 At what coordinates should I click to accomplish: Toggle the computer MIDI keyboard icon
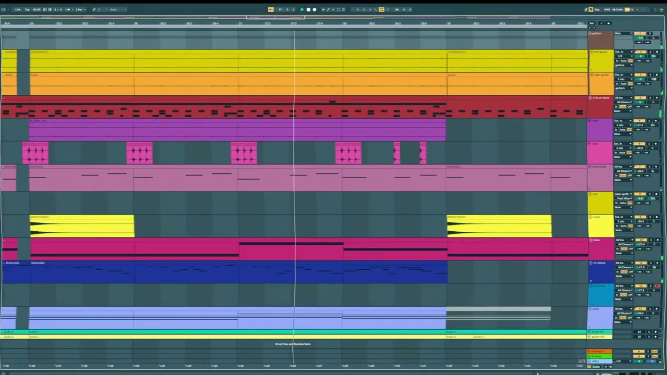tap(591, 9)
